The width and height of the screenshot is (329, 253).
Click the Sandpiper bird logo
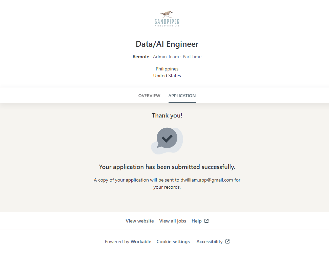(x=167, y=19)
